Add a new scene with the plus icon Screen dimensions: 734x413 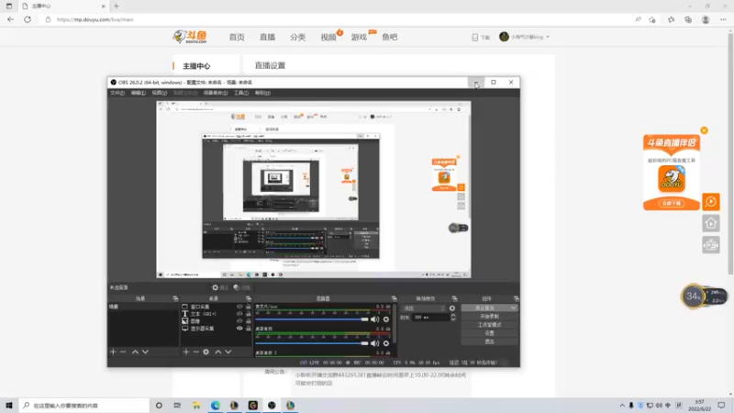click(113, 352)
